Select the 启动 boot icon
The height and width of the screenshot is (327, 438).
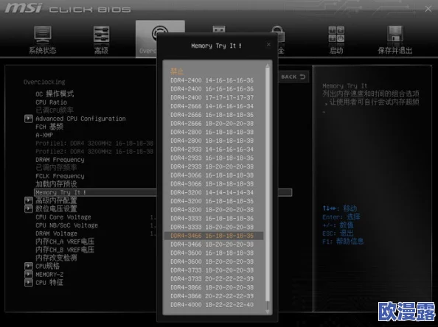tap(336, 35)
